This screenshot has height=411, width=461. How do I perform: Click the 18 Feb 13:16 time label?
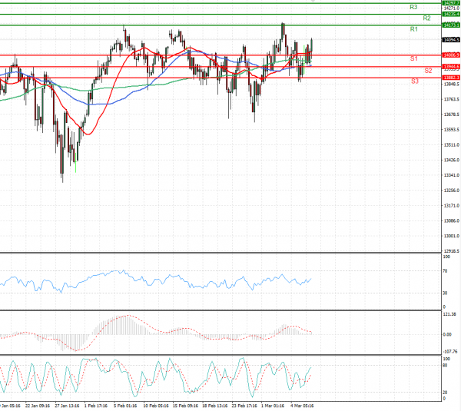[215, 406]
